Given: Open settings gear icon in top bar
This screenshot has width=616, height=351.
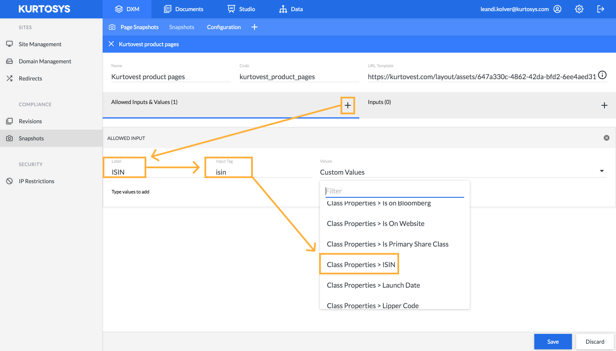Looking at the screenshot, I should click(579, 9).
